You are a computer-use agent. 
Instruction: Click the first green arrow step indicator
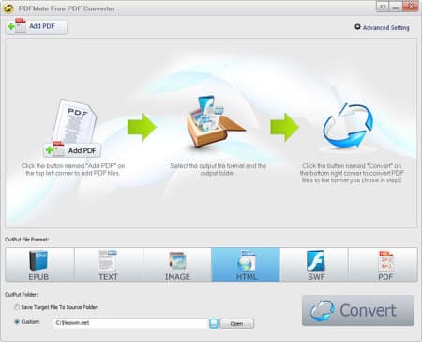click(x=143, y=128)
